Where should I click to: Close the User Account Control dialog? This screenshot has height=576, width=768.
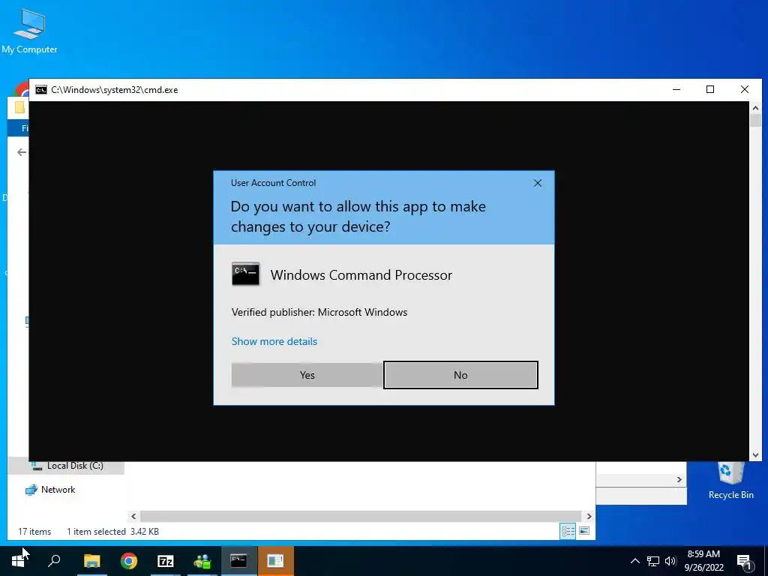click(x=537, y=183)
